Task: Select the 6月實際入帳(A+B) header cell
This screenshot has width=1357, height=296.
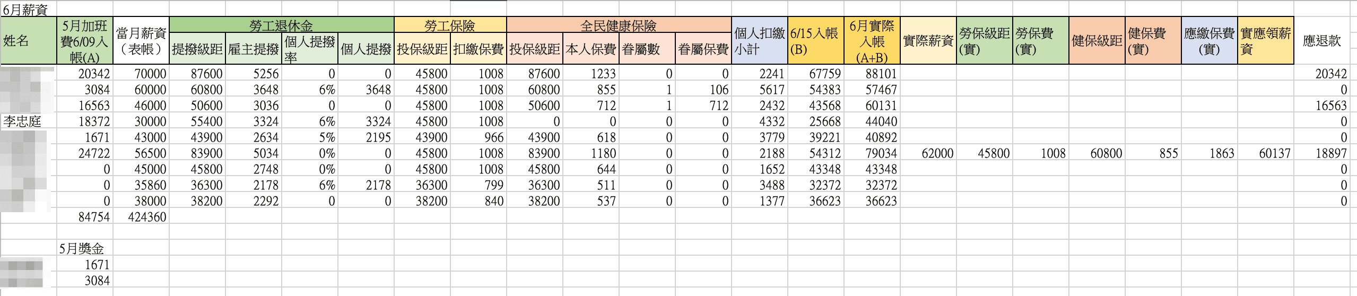Action: pos(872,41)
